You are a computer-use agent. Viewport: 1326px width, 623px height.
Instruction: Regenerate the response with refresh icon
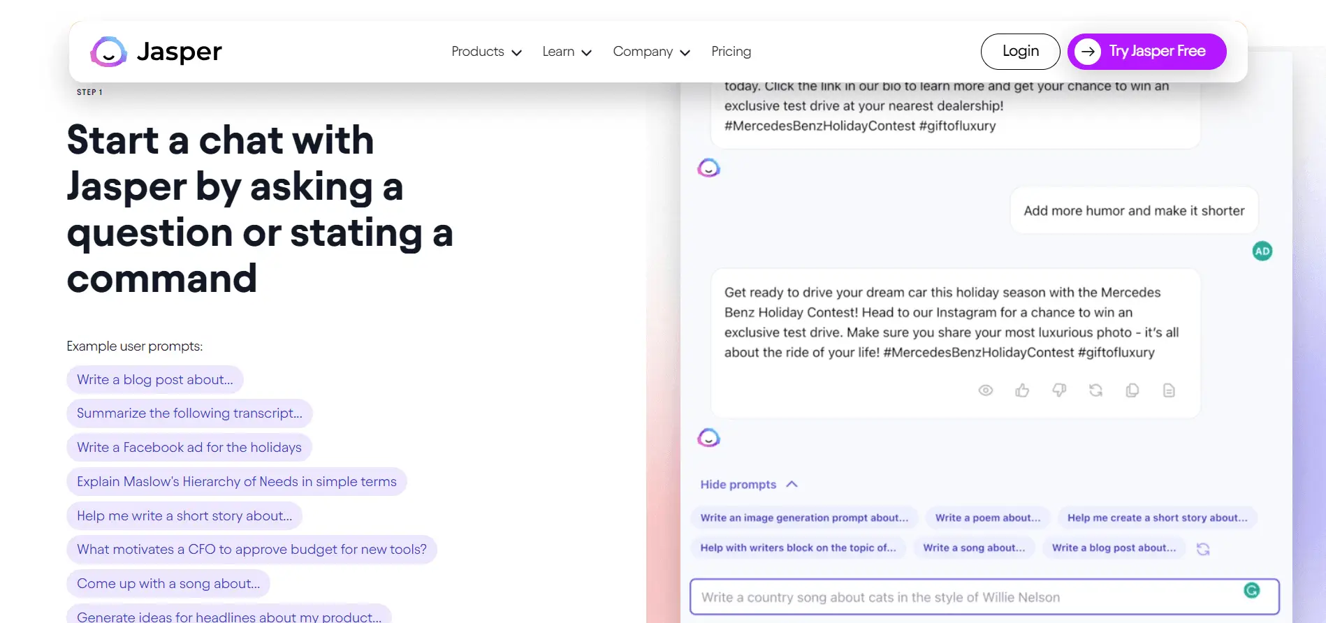[1095, 390]
